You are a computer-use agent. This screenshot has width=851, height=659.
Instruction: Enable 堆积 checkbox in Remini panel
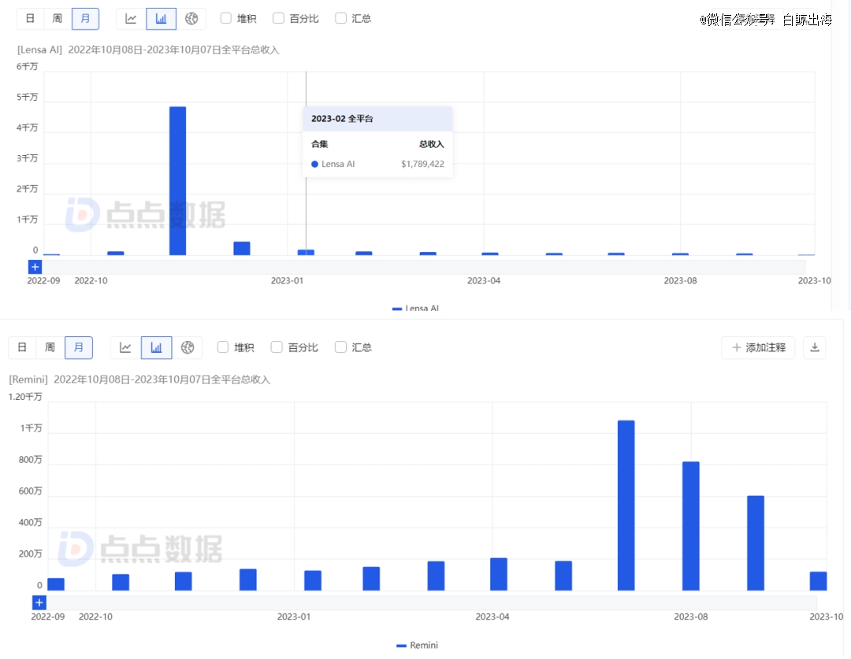coord(222,347)
